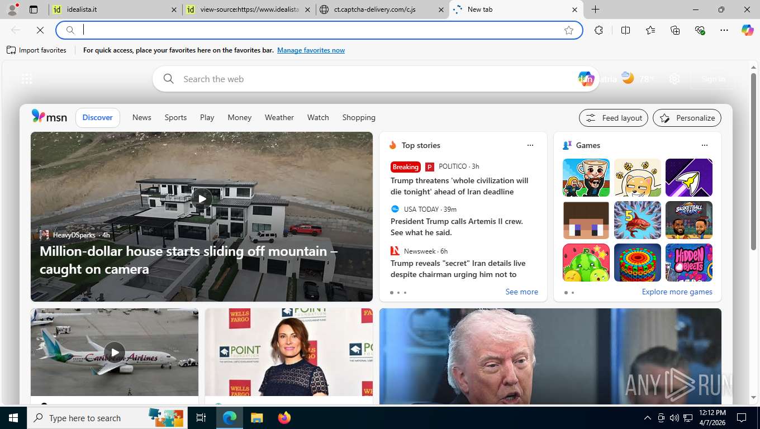Open the volume icon in system tray
The image size is (760, 429).
(674, 418)
